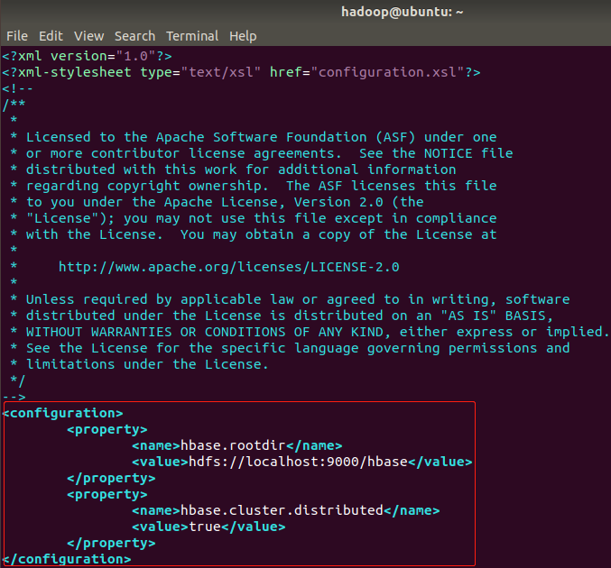Click the line 'See the License for the specific'
This screenshot has height=568, width=611.
click(x=290, y=348)
